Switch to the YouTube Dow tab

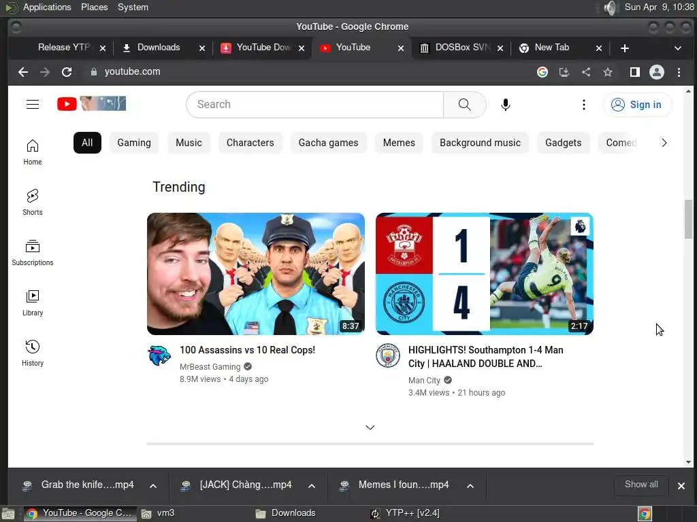[x=262, y=48]
